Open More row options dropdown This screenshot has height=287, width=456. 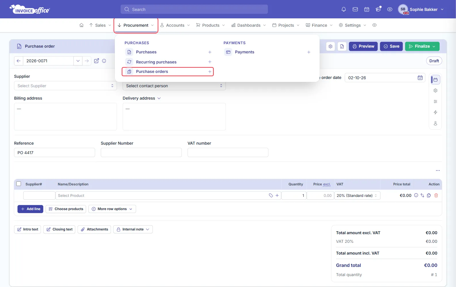click(112, 209)
